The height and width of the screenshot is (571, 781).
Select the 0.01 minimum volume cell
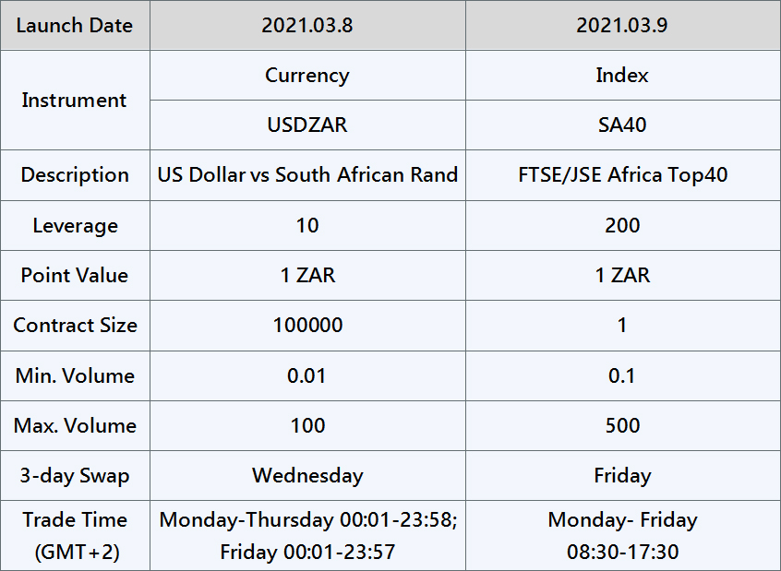pyautogui.click(x=307, y=375)
